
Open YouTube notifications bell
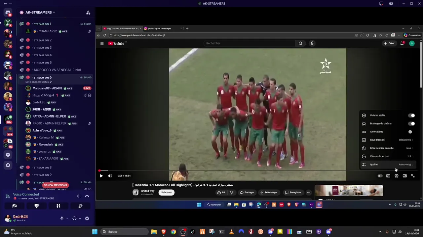(x=402, y=43)
